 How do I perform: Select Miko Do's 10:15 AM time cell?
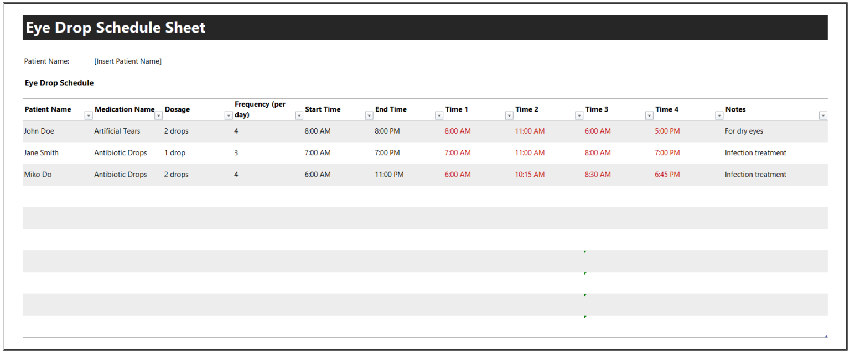[530, 175]
